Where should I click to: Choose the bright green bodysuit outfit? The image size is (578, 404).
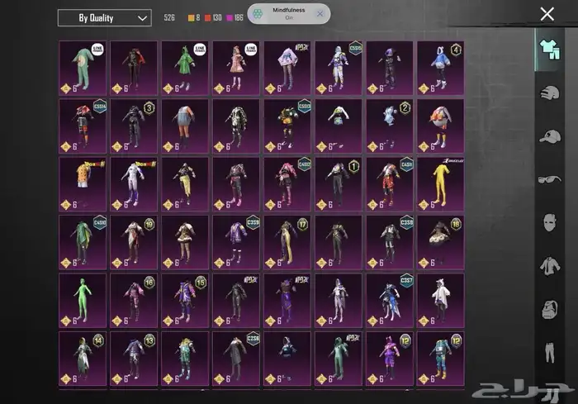pos(83,299)
